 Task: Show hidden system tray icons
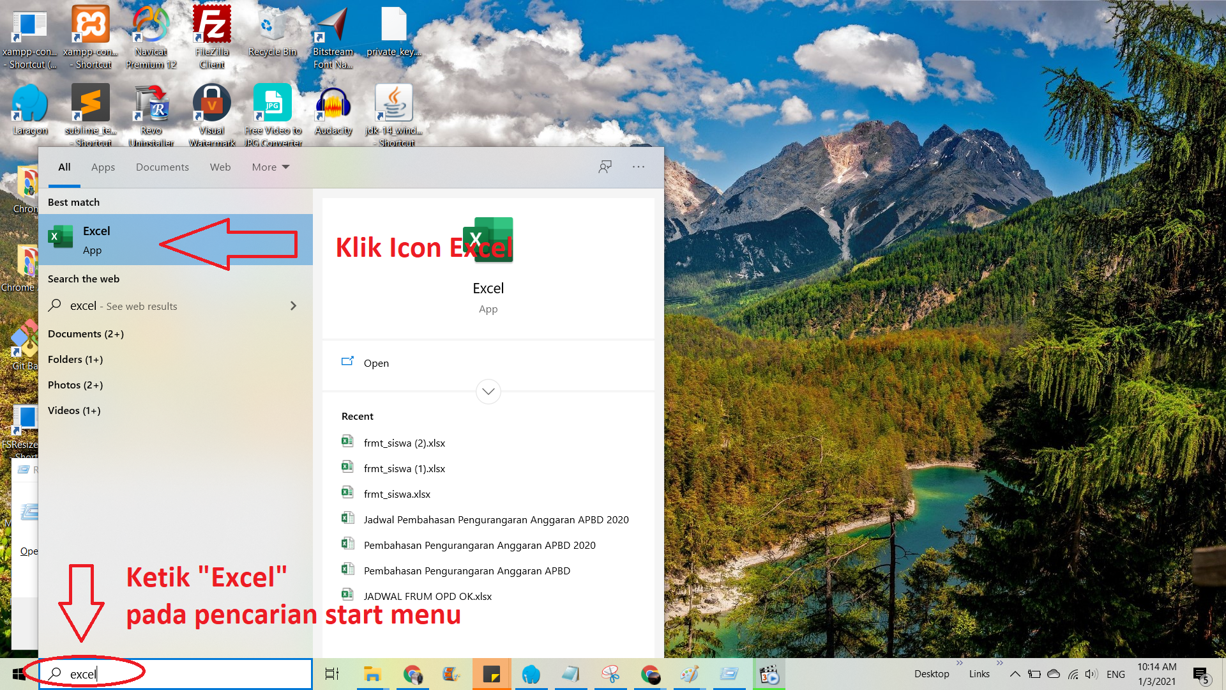coord(1015,674)
